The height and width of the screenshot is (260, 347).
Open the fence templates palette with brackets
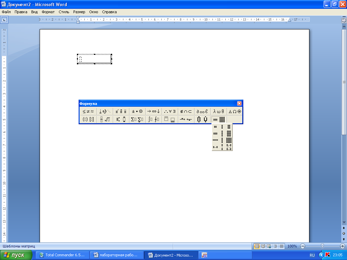pos(88,120)
